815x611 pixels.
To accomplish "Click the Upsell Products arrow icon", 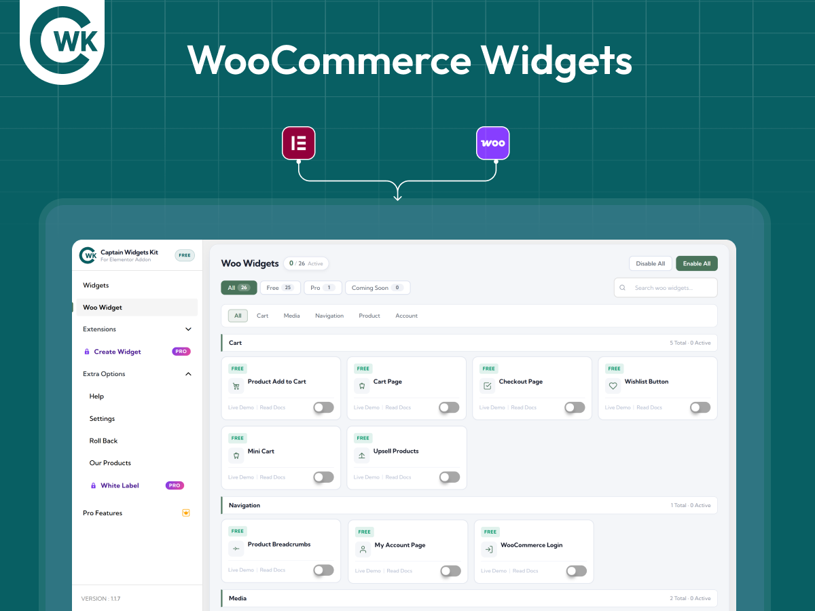I will click(361, 456).
